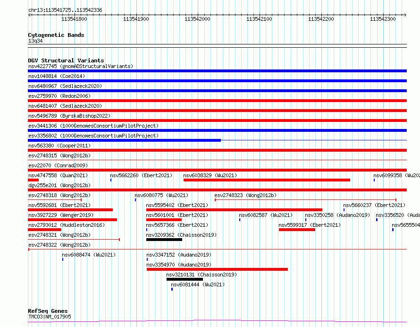This screenshot has height=327, width=420.
Task: Click the red bar of nsv3354970
Action: (x=217, y=269)
